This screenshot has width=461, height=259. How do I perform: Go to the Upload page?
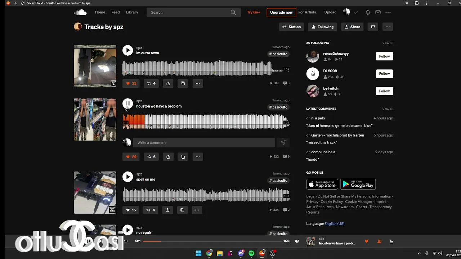[330, 12]
